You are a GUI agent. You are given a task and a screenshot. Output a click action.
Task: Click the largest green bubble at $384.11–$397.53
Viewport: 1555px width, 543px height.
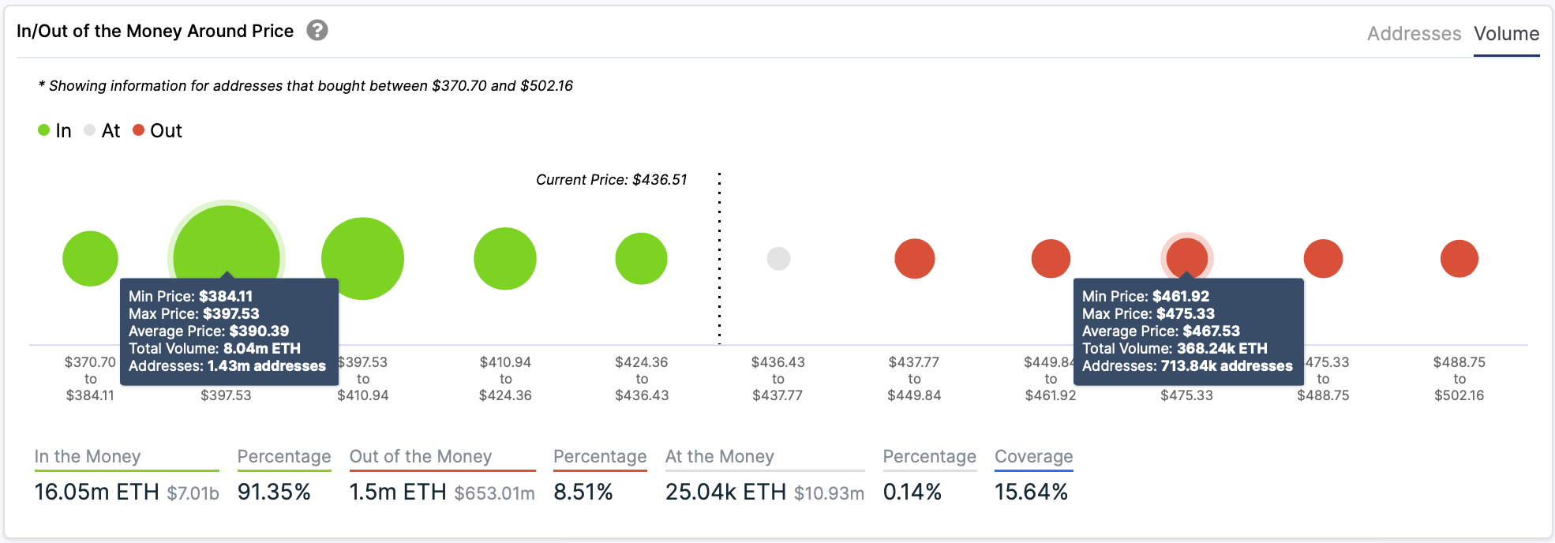tap(227, 245)
